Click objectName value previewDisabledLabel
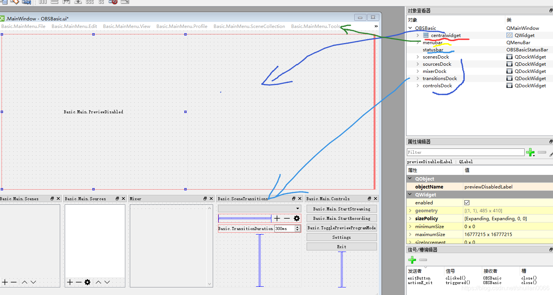Image resolution: width=553 pixels, height=295 pixels. (x=489, y=187)
